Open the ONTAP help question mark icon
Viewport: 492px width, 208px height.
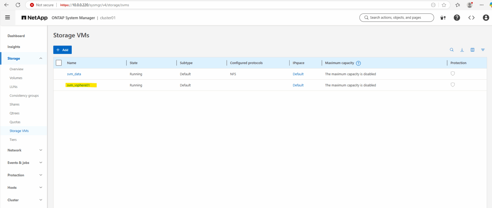point(457,18)
